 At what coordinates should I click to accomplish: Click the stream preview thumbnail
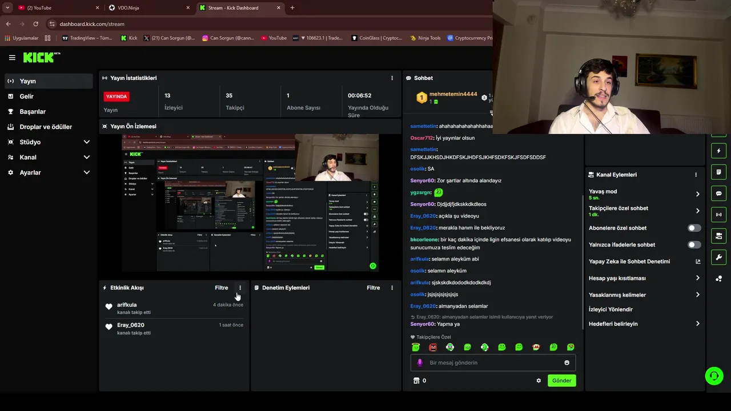250,203
